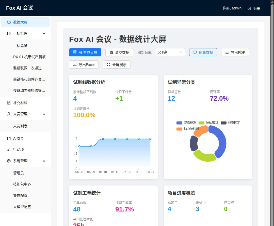Click the robot icon in AI 生成大屏 button
274x226 pixels.
(75, 52)
